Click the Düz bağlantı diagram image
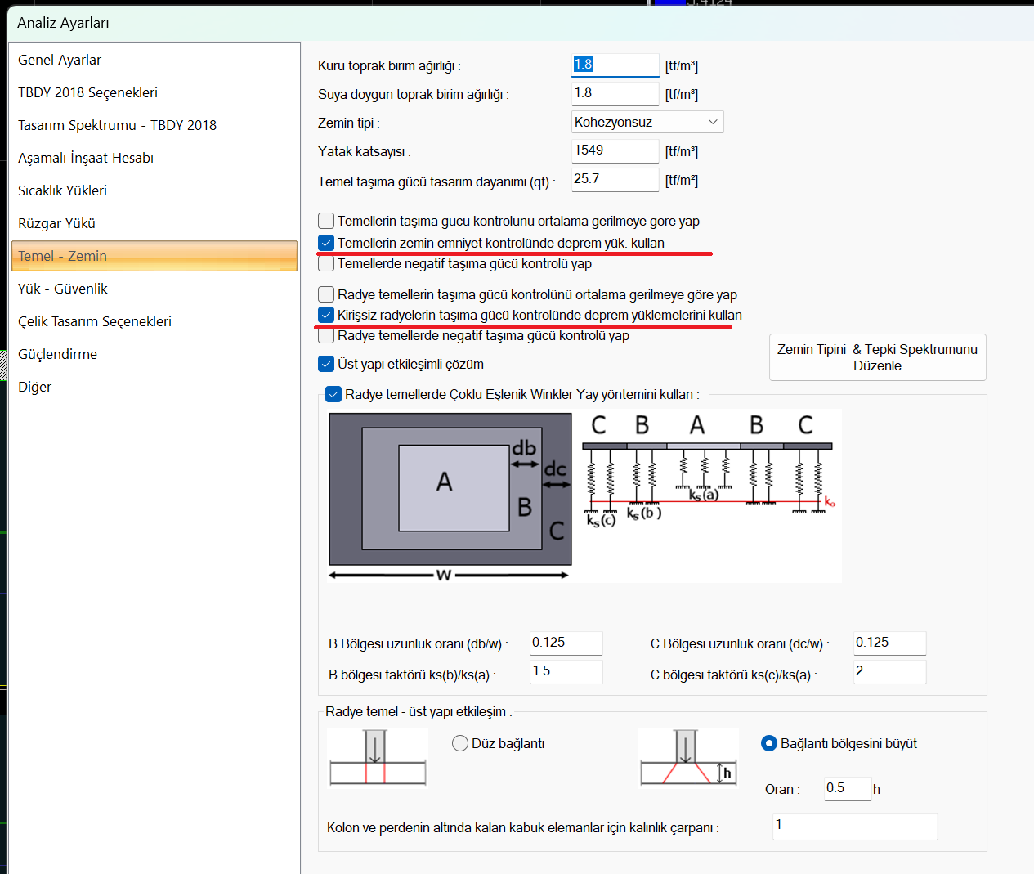 tap(378, 757)
